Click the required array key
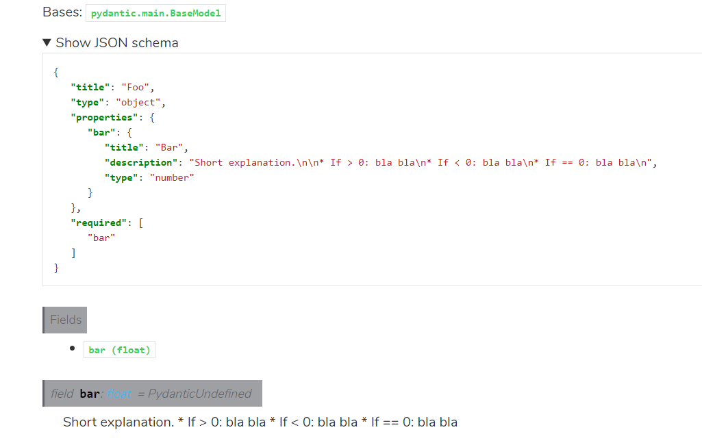 (101, 222)
